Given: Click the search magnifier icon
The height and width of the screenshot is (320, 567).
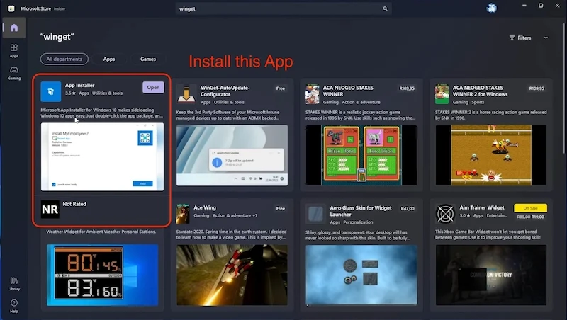Looking at the screenshot, I should (385, 8).
